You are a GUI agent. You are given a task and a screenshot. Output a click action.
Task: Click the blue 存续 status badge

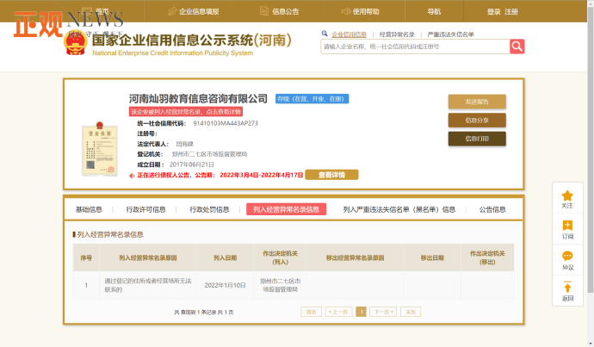(312, 99)
